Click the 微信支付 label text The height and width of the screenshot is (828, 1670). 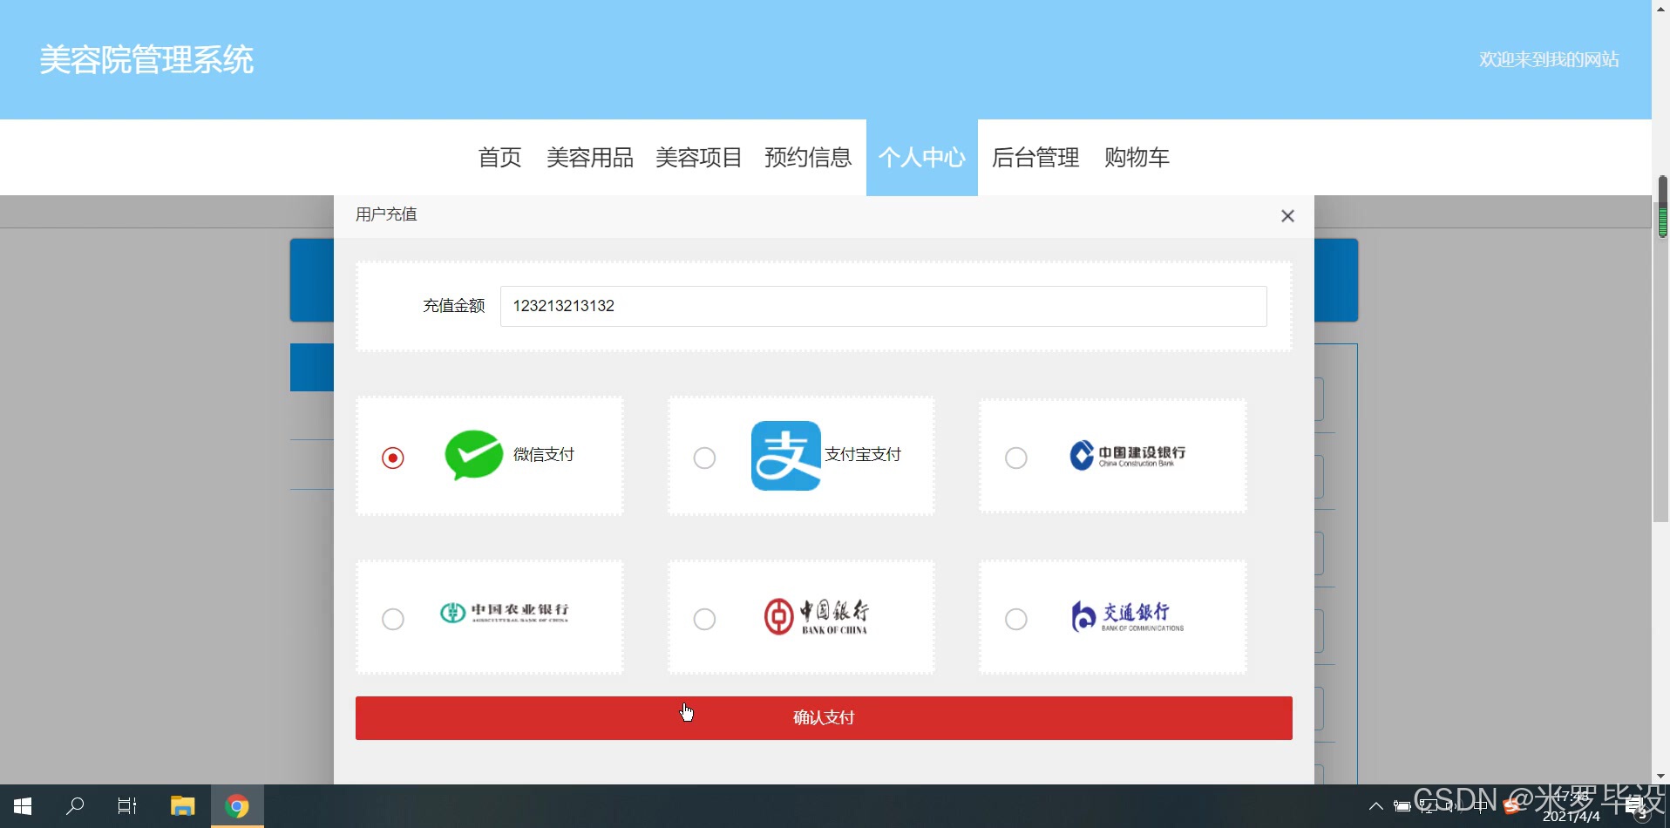click(544, 455)
